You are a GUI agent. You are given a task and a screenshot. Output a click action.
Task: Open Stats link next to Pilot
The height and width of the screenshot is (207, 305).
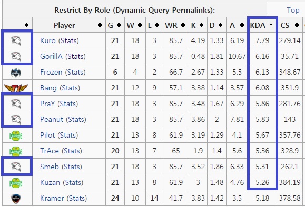tap(68, 135)
